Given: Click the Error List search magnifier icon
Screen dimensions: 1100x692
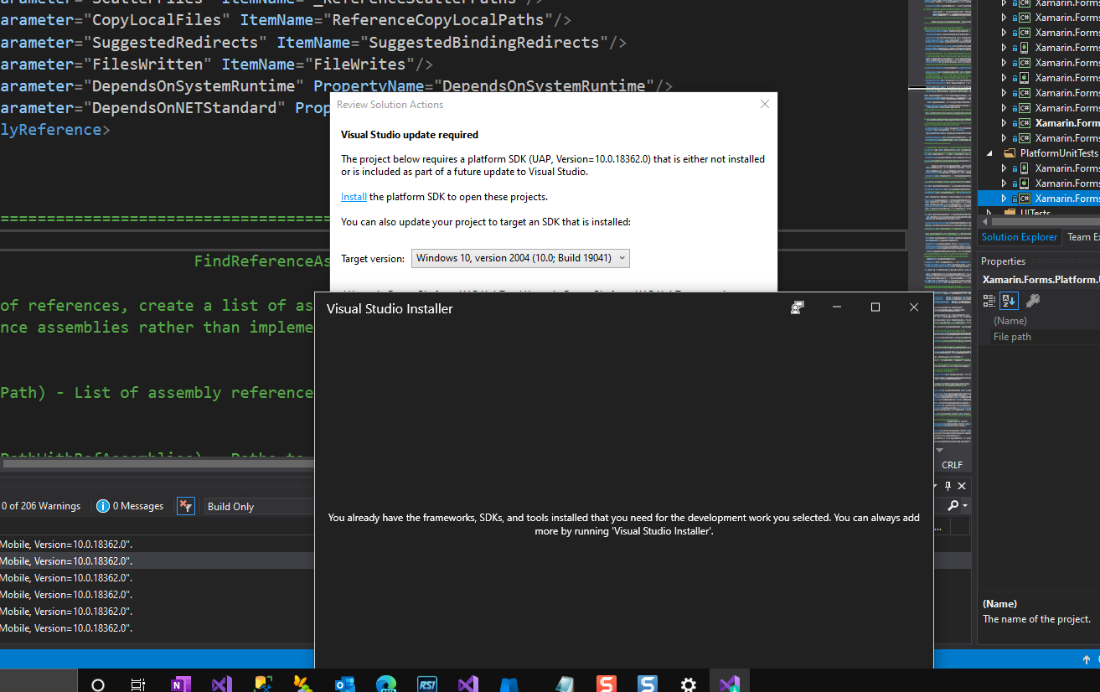Looking at the screenshot, I should (953, 506).
